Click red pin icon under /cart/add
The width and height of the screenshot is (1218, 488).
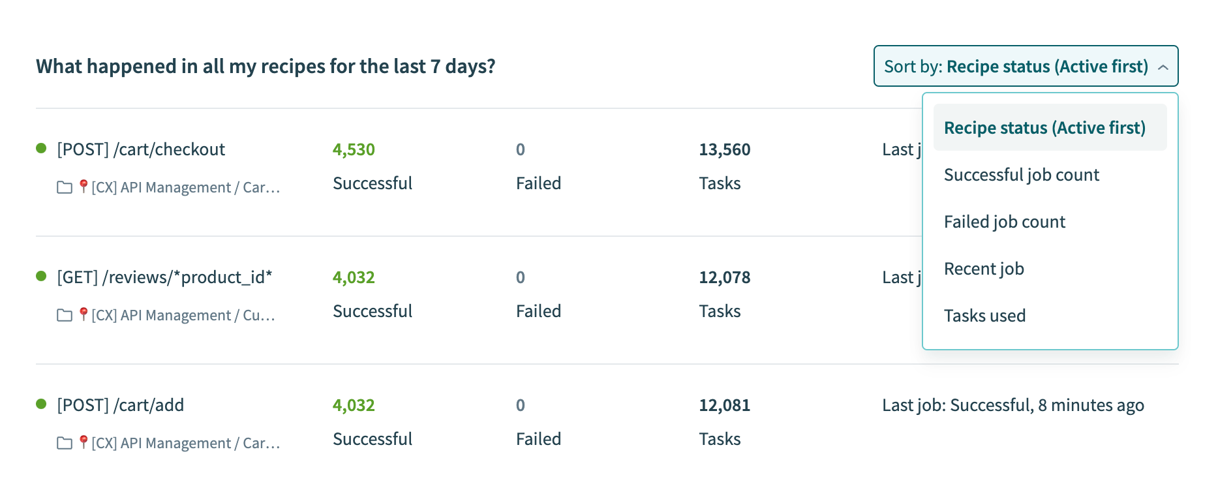point(84,442)
